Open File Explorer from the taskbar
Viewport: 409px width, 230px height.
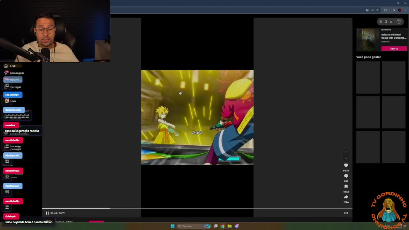click(x=229, y=226)
